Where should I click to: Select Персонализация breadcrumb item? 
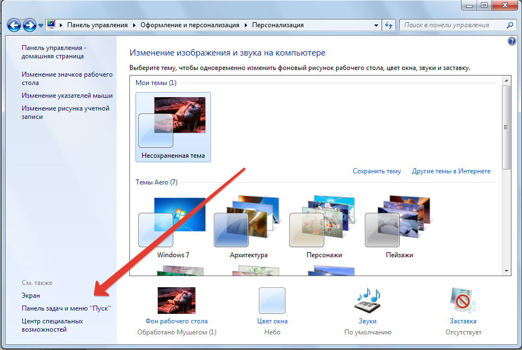coord(278,25)
